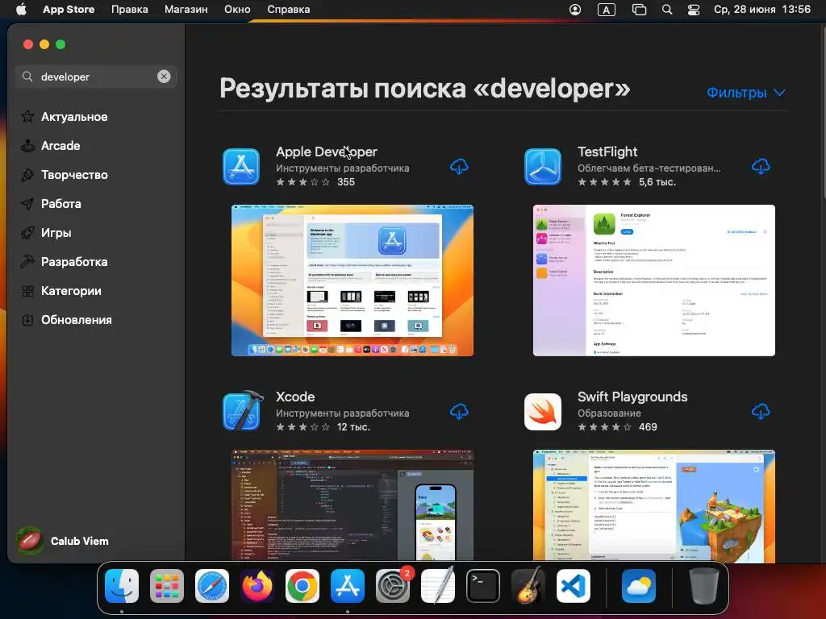This screenshot has height=619, width=826.
Task: Launch Google Chrome from the Dock
Action: pyautogui.click(x=302, y=586)
